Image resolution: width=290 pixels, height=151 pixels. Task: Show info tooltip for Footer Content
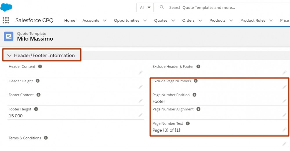39,95
